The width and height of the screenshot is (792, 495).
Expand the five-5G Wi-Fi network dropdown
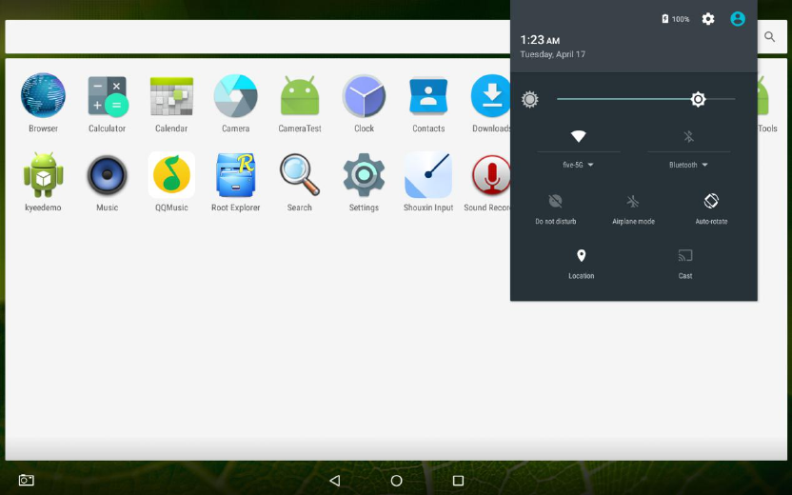(x=579, y=165)
